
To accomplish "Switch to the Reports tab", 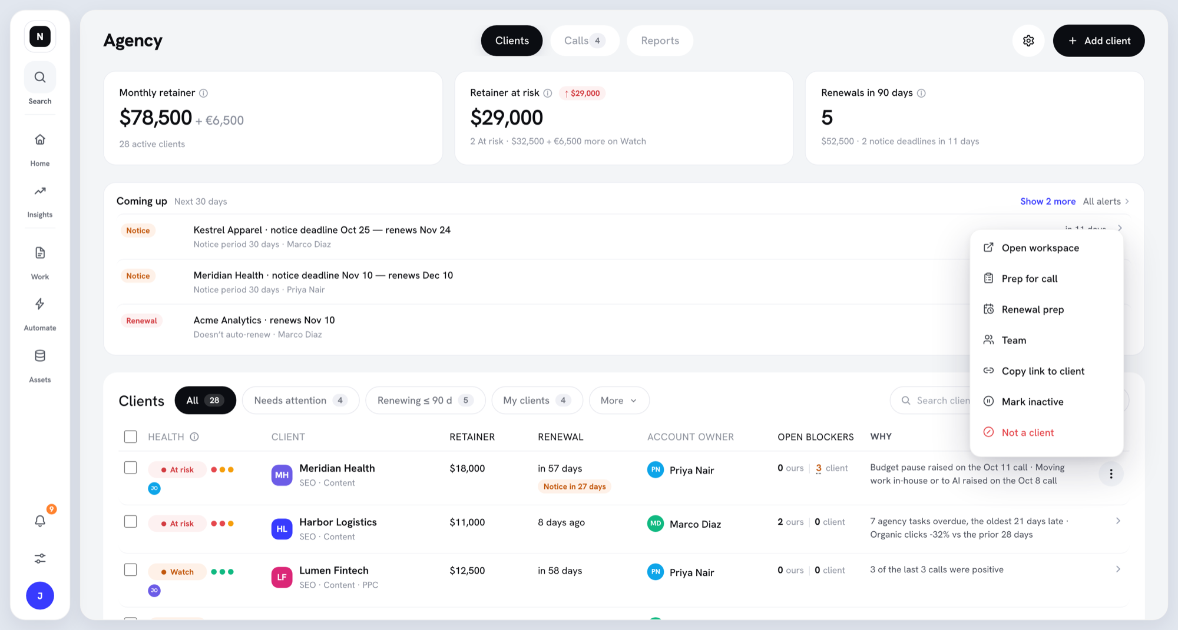I will [x=660, y=41].
